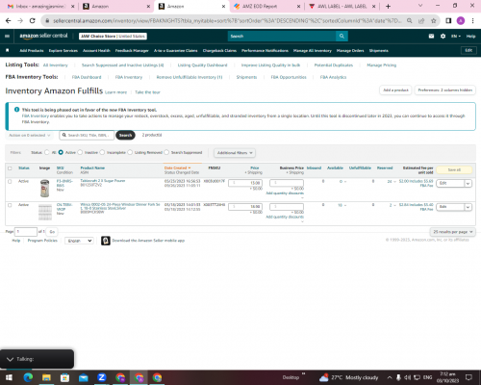Click the Go page button

coord(52,232)
